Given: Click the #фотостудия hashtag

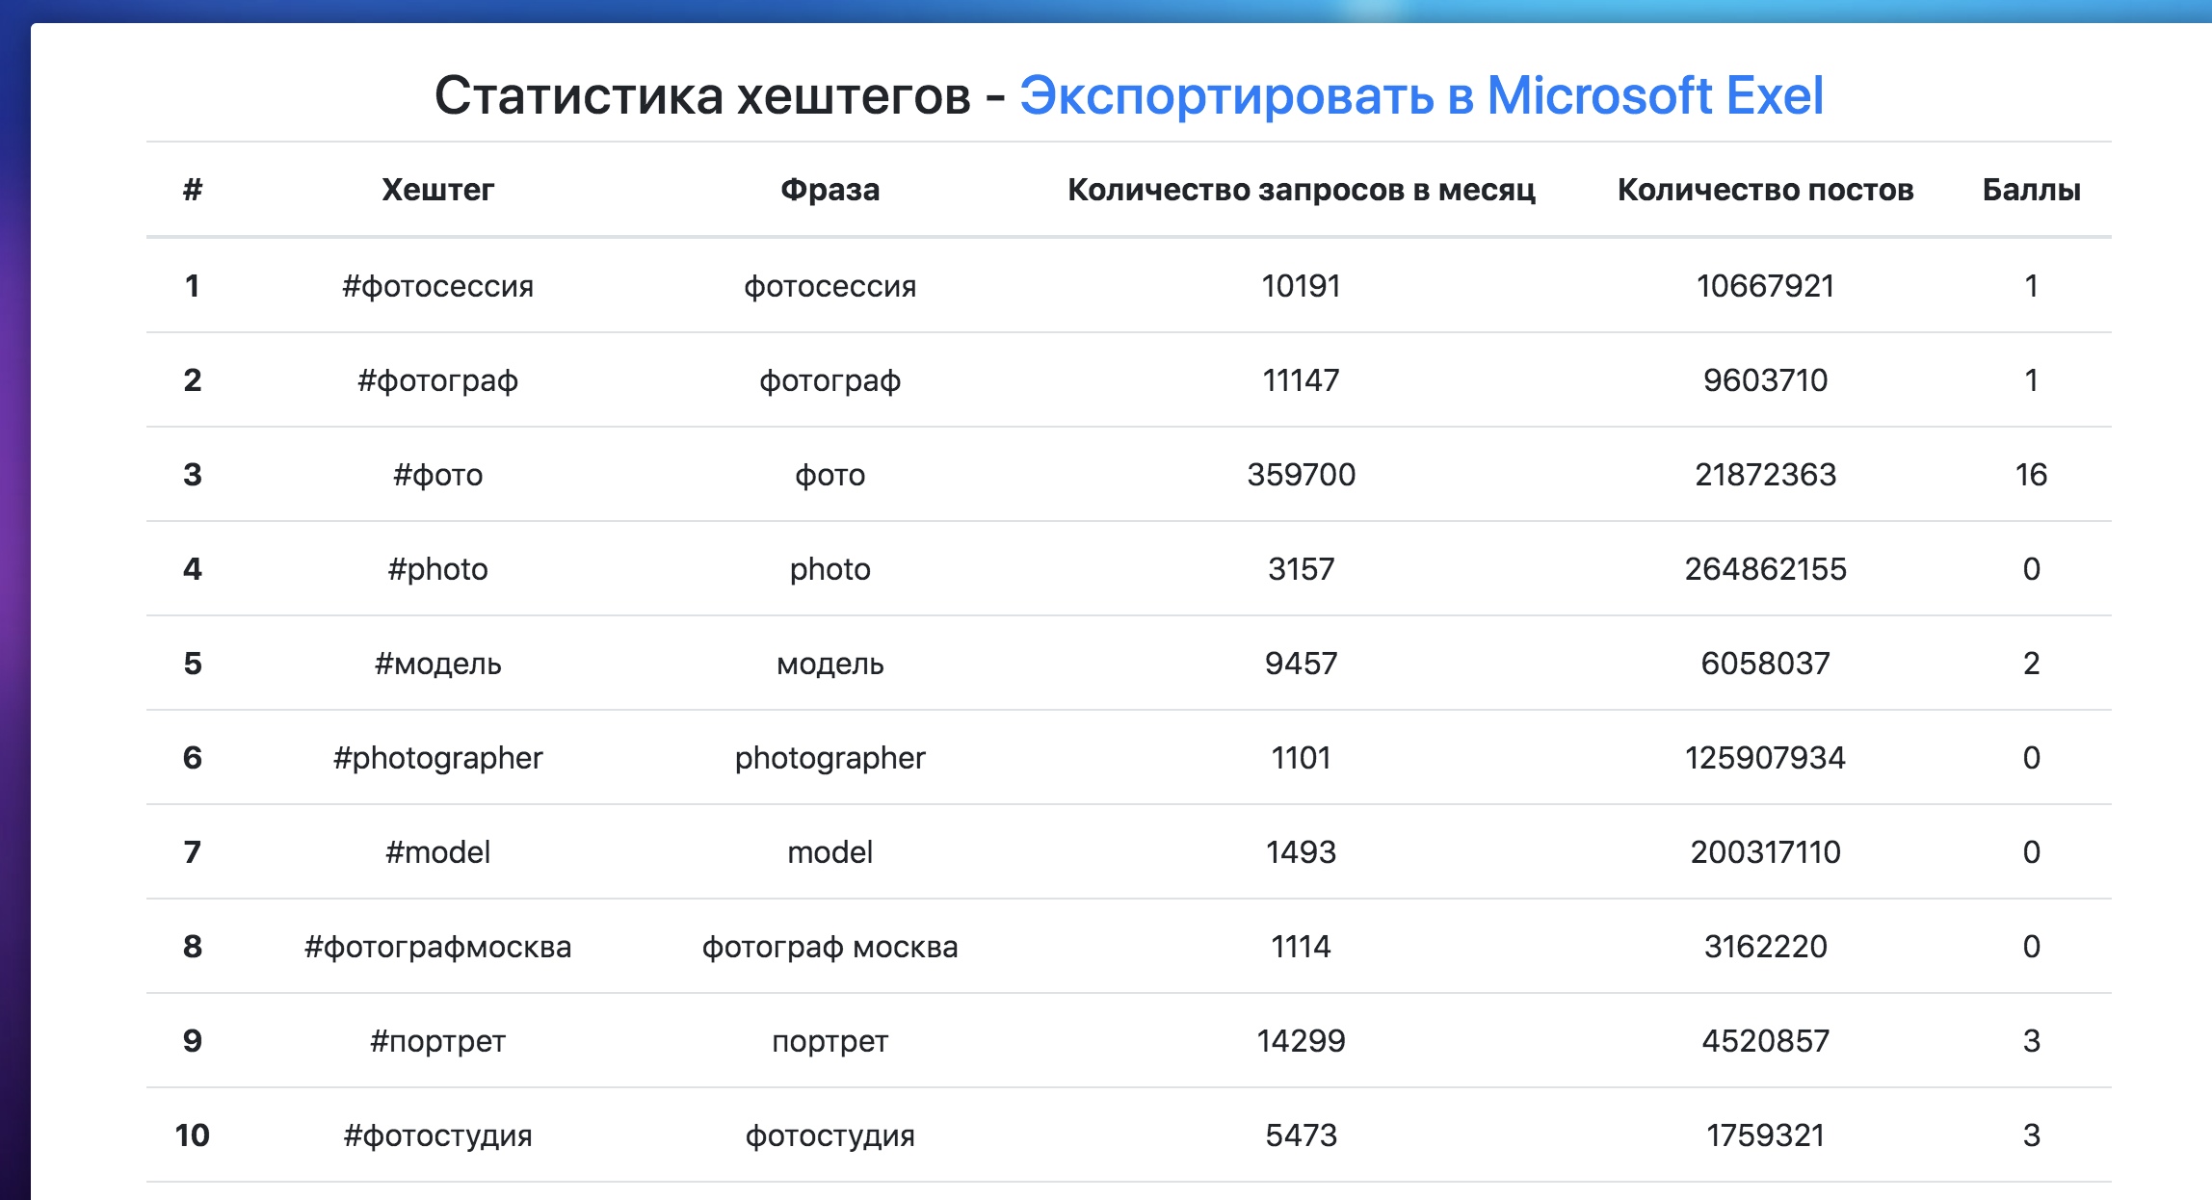Looking at the screenshot, I should pyautogui.click(x=436, y=1135).
